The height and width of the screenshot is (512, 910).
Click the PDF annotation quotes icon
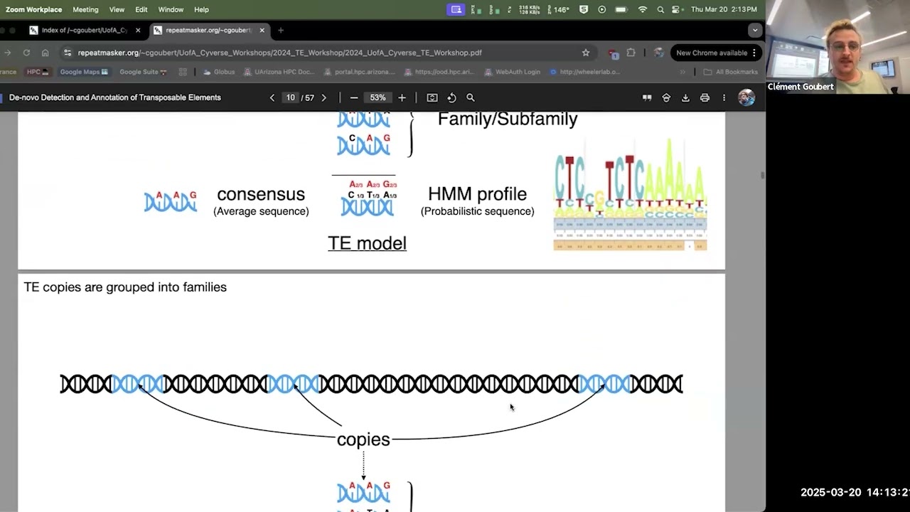(647, 97)
